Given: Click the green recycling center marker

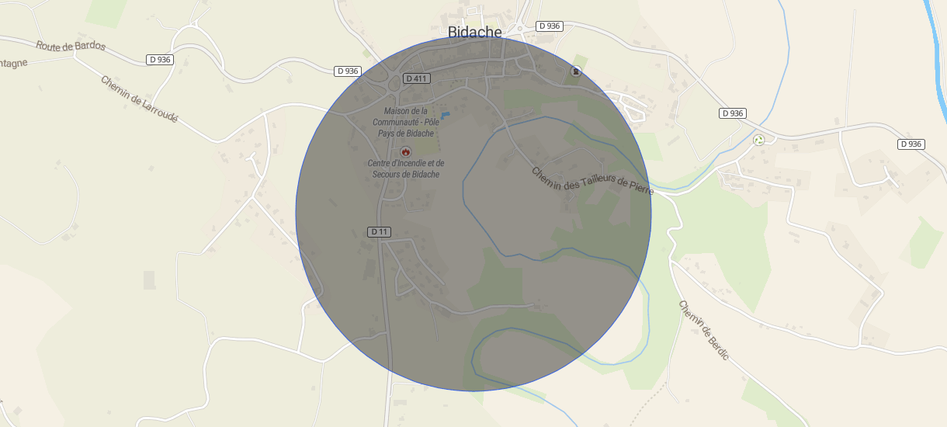Looking at the screenshot, I should [759, 140].
